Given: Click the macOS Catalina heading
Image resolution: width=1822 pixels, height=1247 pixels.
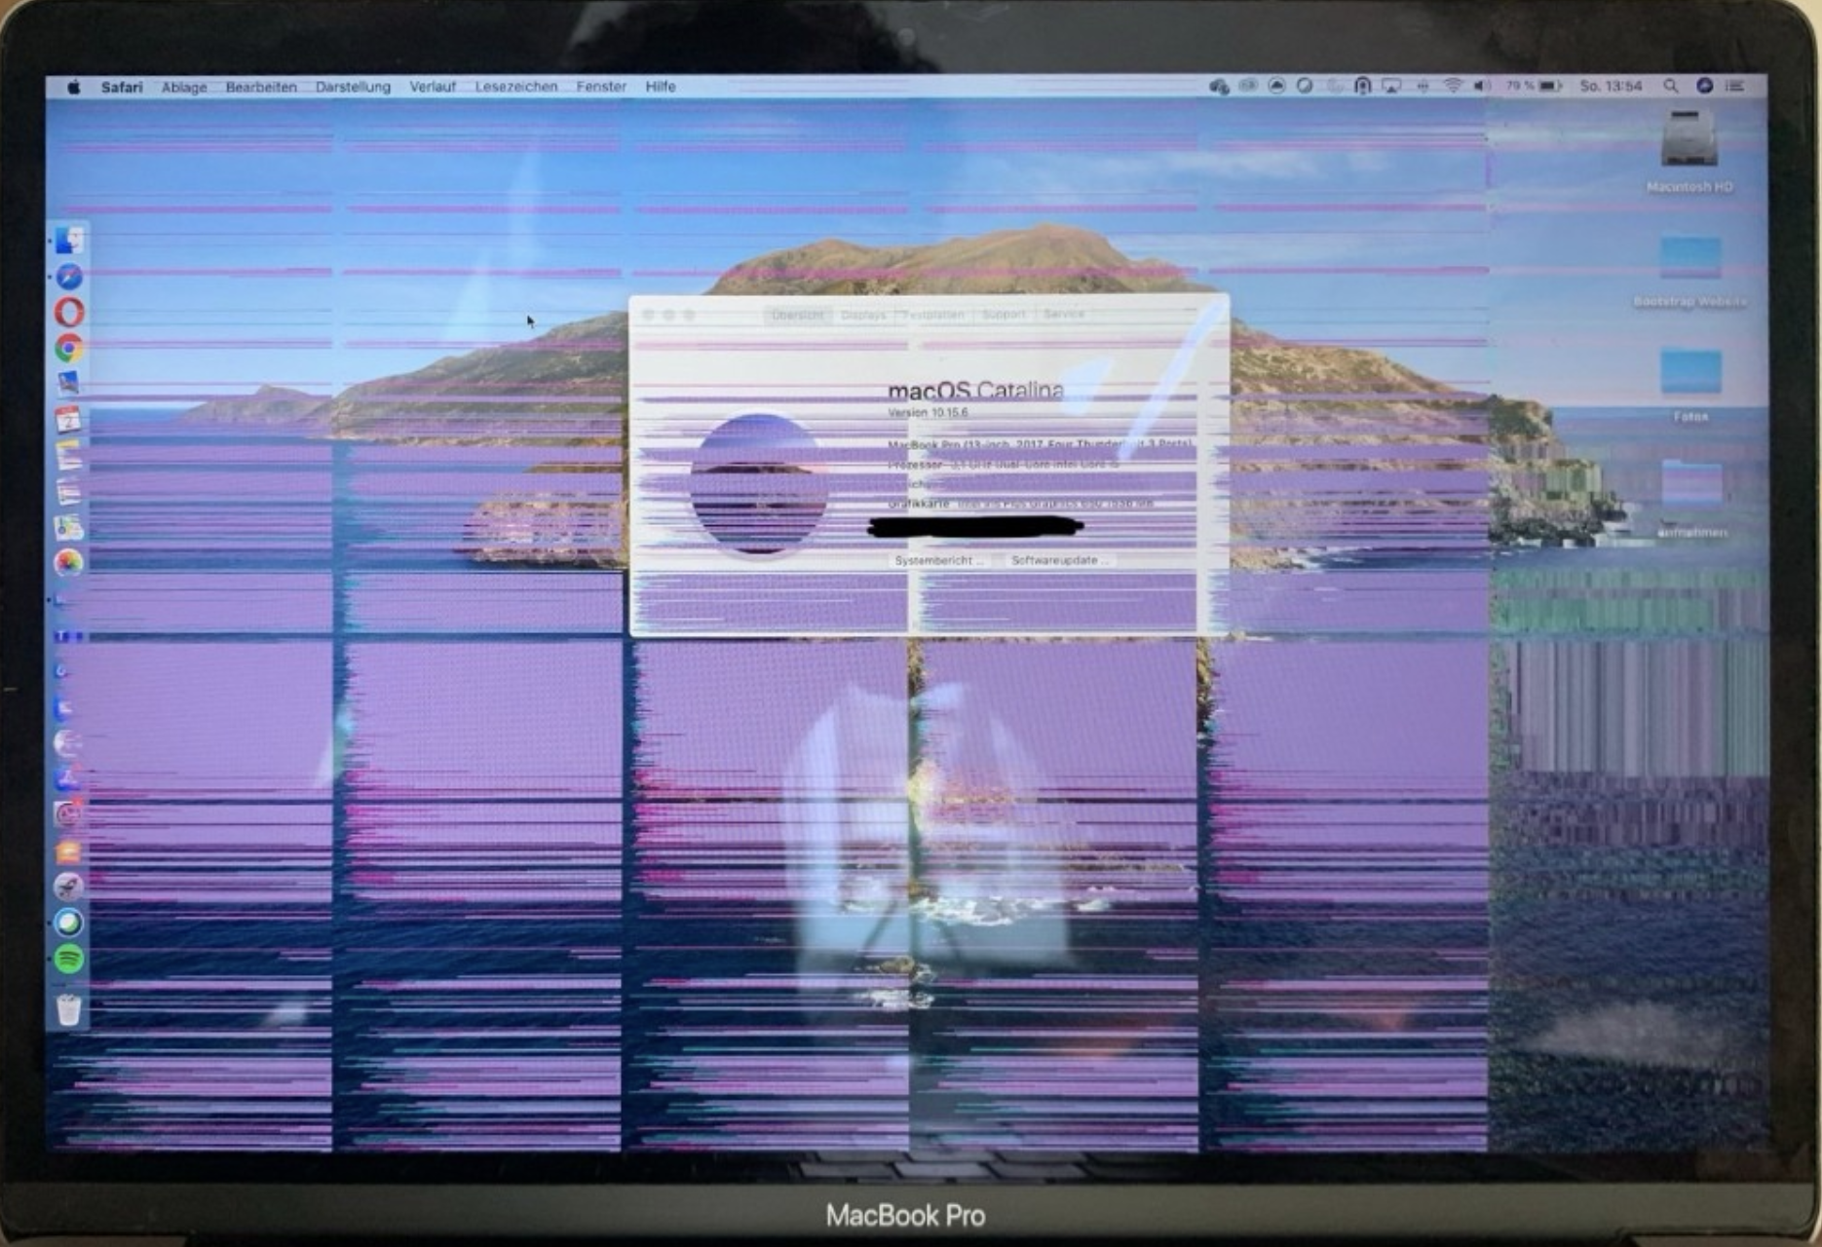Looking at the screenshot, I should click(975, 391).
